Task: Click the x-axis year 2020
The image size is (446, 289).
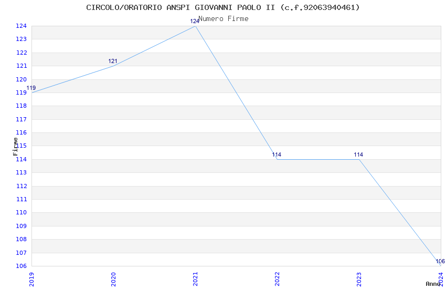Action: (113, 280)
